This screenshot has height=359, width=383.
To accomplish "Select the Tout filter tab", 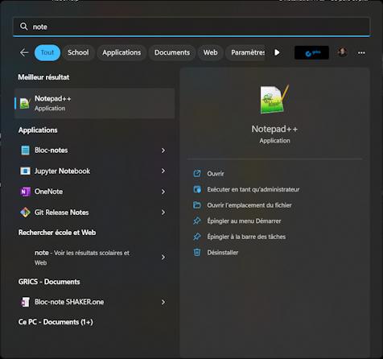I will 47,52.
